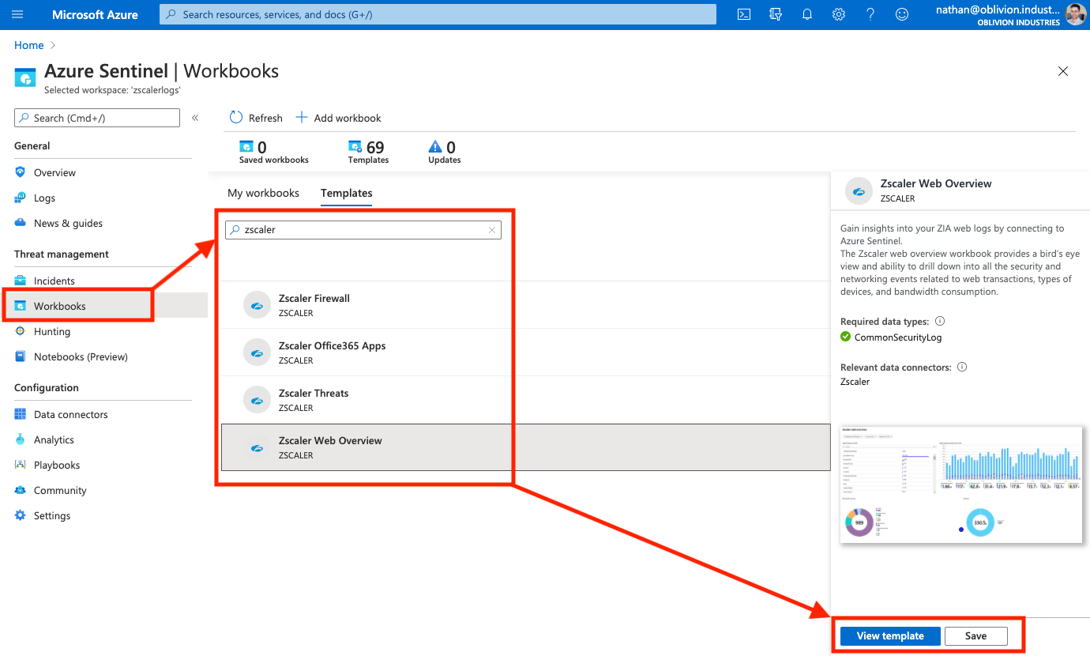1090x656 pixels.
Task: Open directory and subscription filter icon
Action: [775, 14]
